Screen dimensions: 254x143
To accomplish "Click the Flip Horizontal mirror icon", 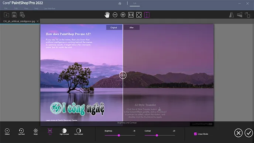I will 231,15.
